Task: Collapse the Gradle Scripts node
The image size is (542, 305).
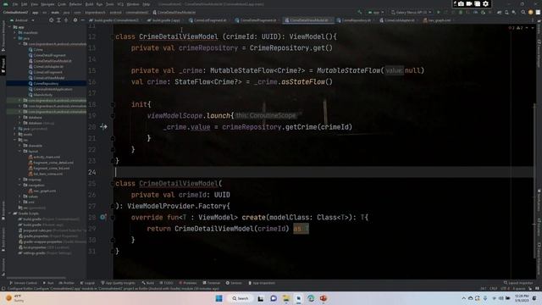Action: coord(9,213)
